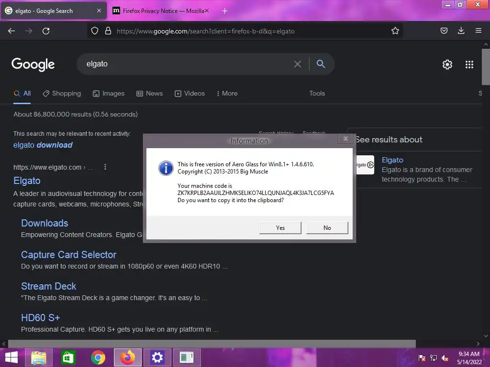The height and width of the screenshot is (367, 490).
Task: Close the Information dialog
Action: 345,139
